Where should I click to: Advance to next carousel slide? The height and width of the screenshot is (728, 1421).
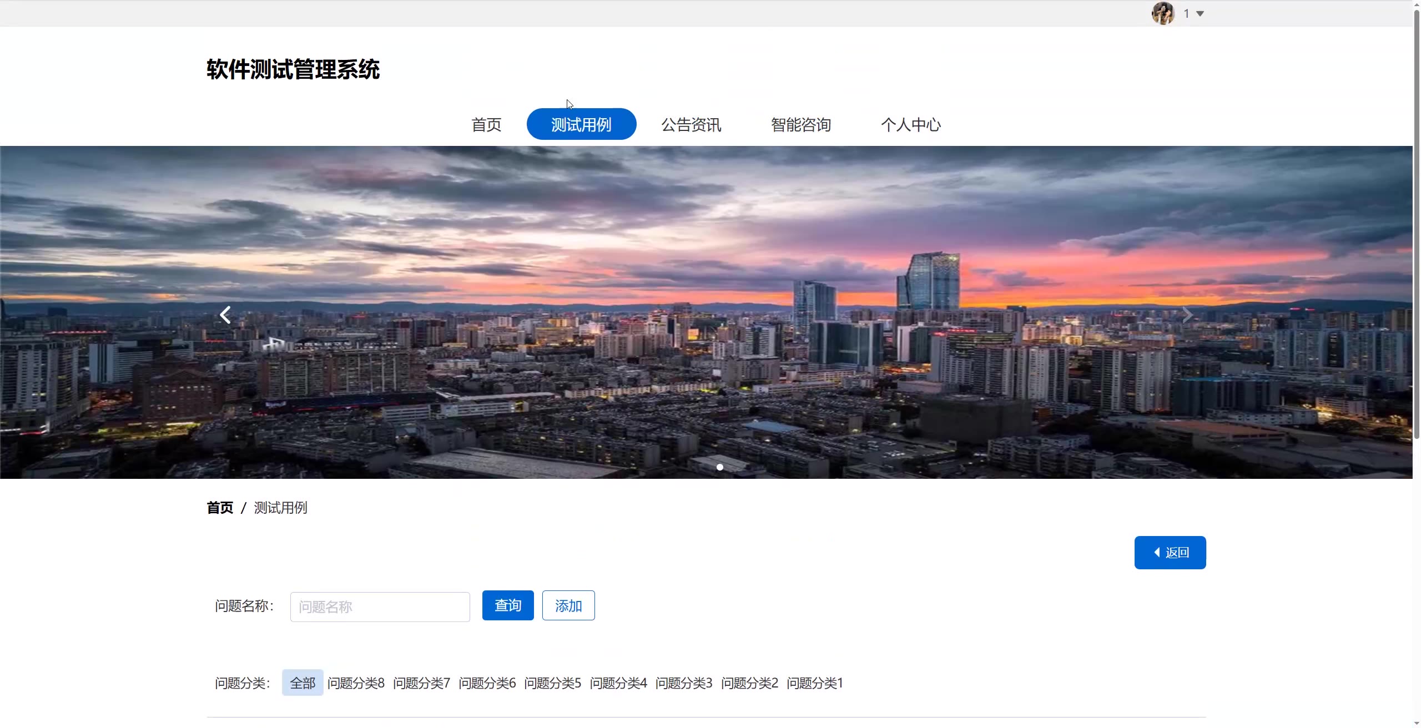[1187, 315]
